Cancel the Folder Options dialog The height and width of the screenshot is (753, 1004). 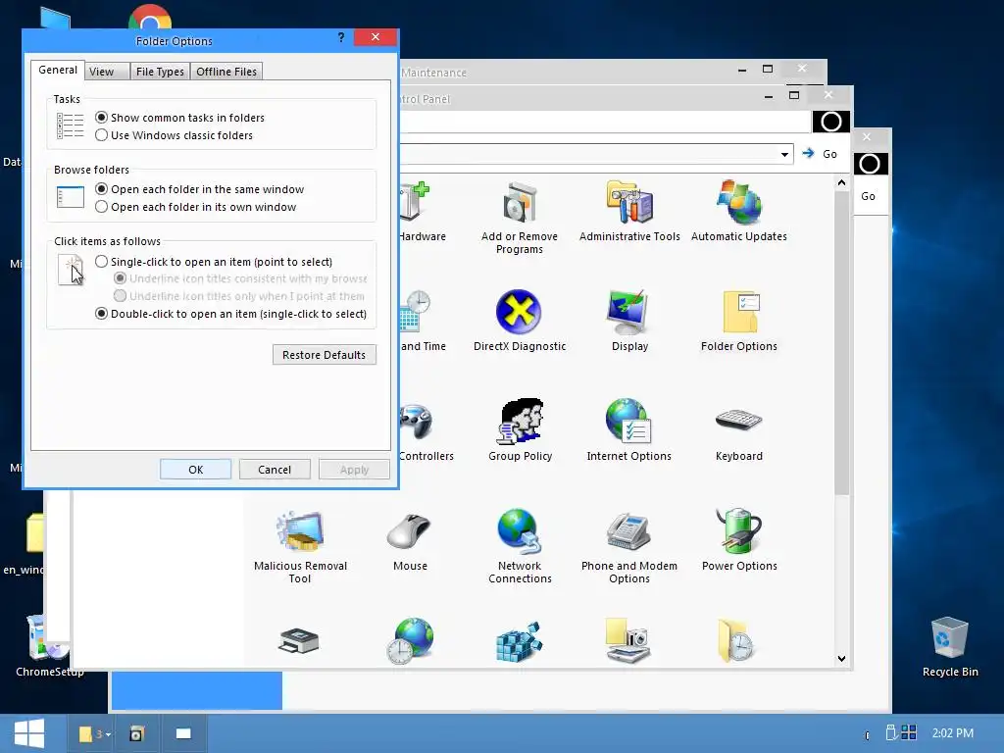pyautogui.click(x=275, y=470)
